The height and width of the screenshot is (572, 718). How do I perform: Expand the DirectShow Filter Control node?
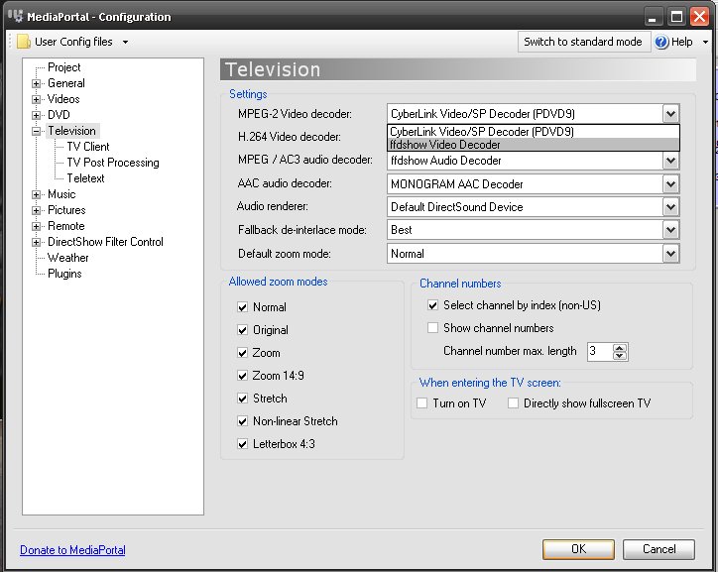(x=36, y=242)
